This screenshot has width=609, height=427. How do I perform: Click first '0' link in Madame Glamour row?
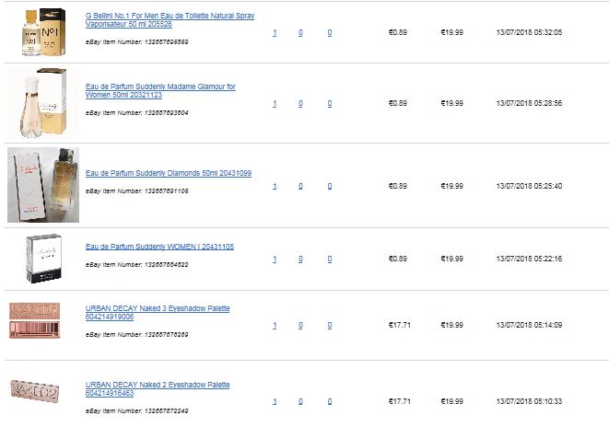pos(300,104)
